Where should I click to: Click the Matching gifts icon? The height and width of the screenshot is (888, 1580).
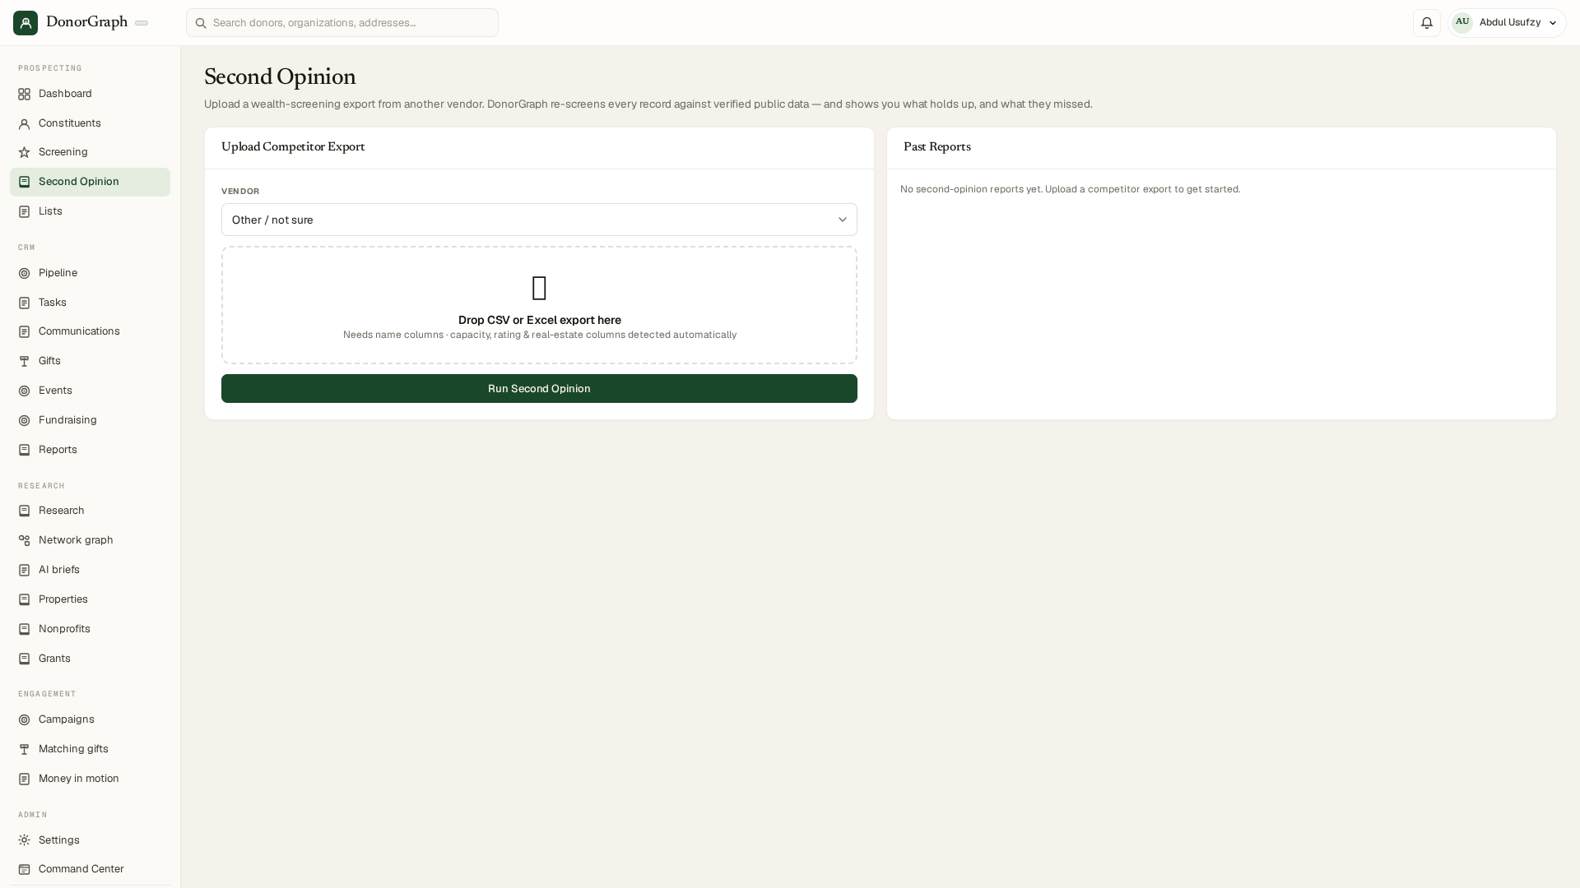(x=25, y=750)
